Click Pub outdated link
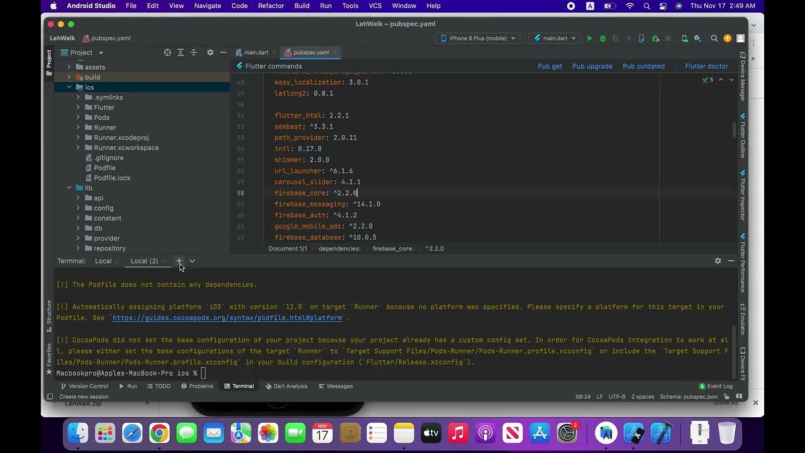 click(x=643, y=66)
